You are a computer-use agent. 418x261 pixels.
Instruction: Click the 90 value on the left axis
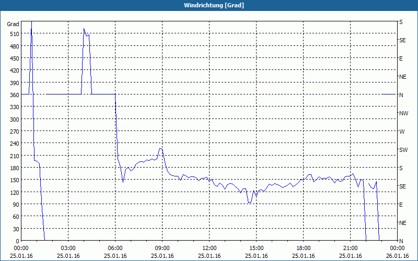tap(16, 205)
